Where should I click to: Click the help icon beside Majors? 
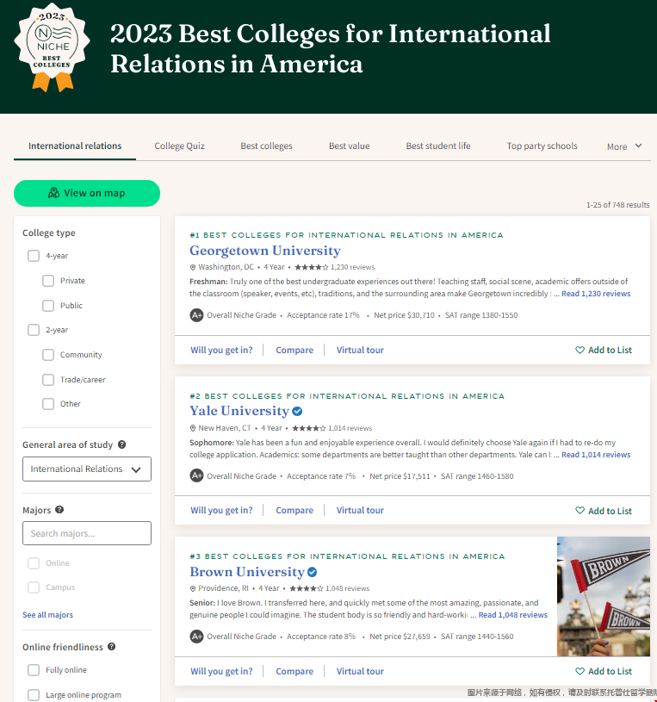click(x=59, y=510)
